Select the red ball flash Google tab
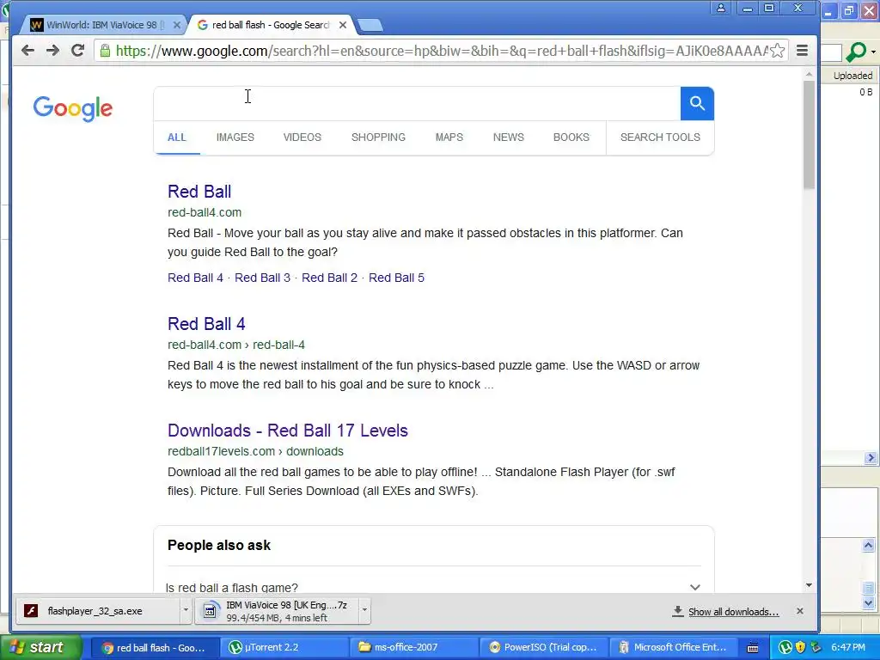The height and width of the screenshot is (660, 880). [271, 25]
